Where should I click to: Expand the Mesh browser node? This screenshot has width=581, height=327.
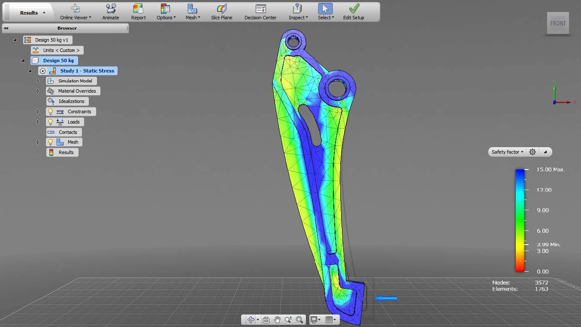point(38,142)
